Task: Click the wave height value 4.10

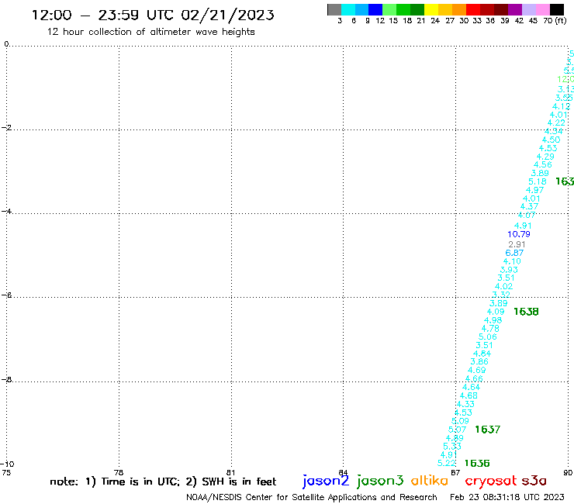Action: 512,261
